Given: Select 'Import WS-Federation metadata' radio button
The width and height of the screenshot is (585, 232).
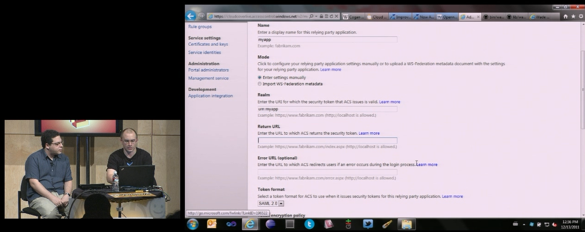Looking at the screenshot, I should [x=260, y=84].
